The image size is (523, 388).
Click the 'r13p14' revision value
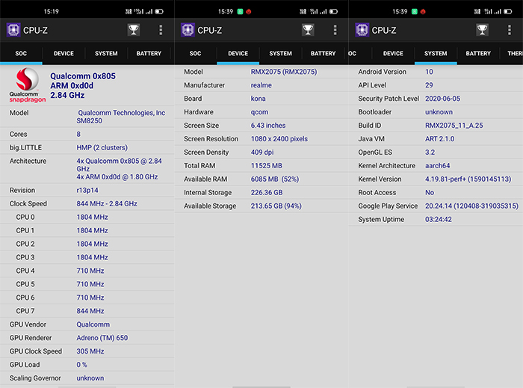[87, 190]
